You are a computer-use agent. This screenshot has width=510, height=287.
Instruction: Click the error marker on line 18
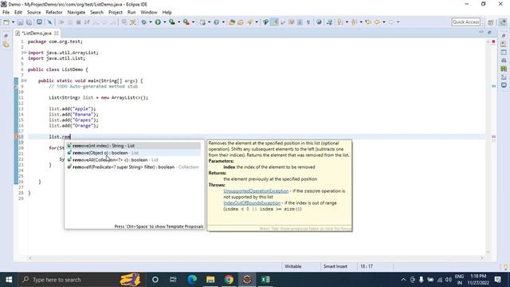coord(16,137)
